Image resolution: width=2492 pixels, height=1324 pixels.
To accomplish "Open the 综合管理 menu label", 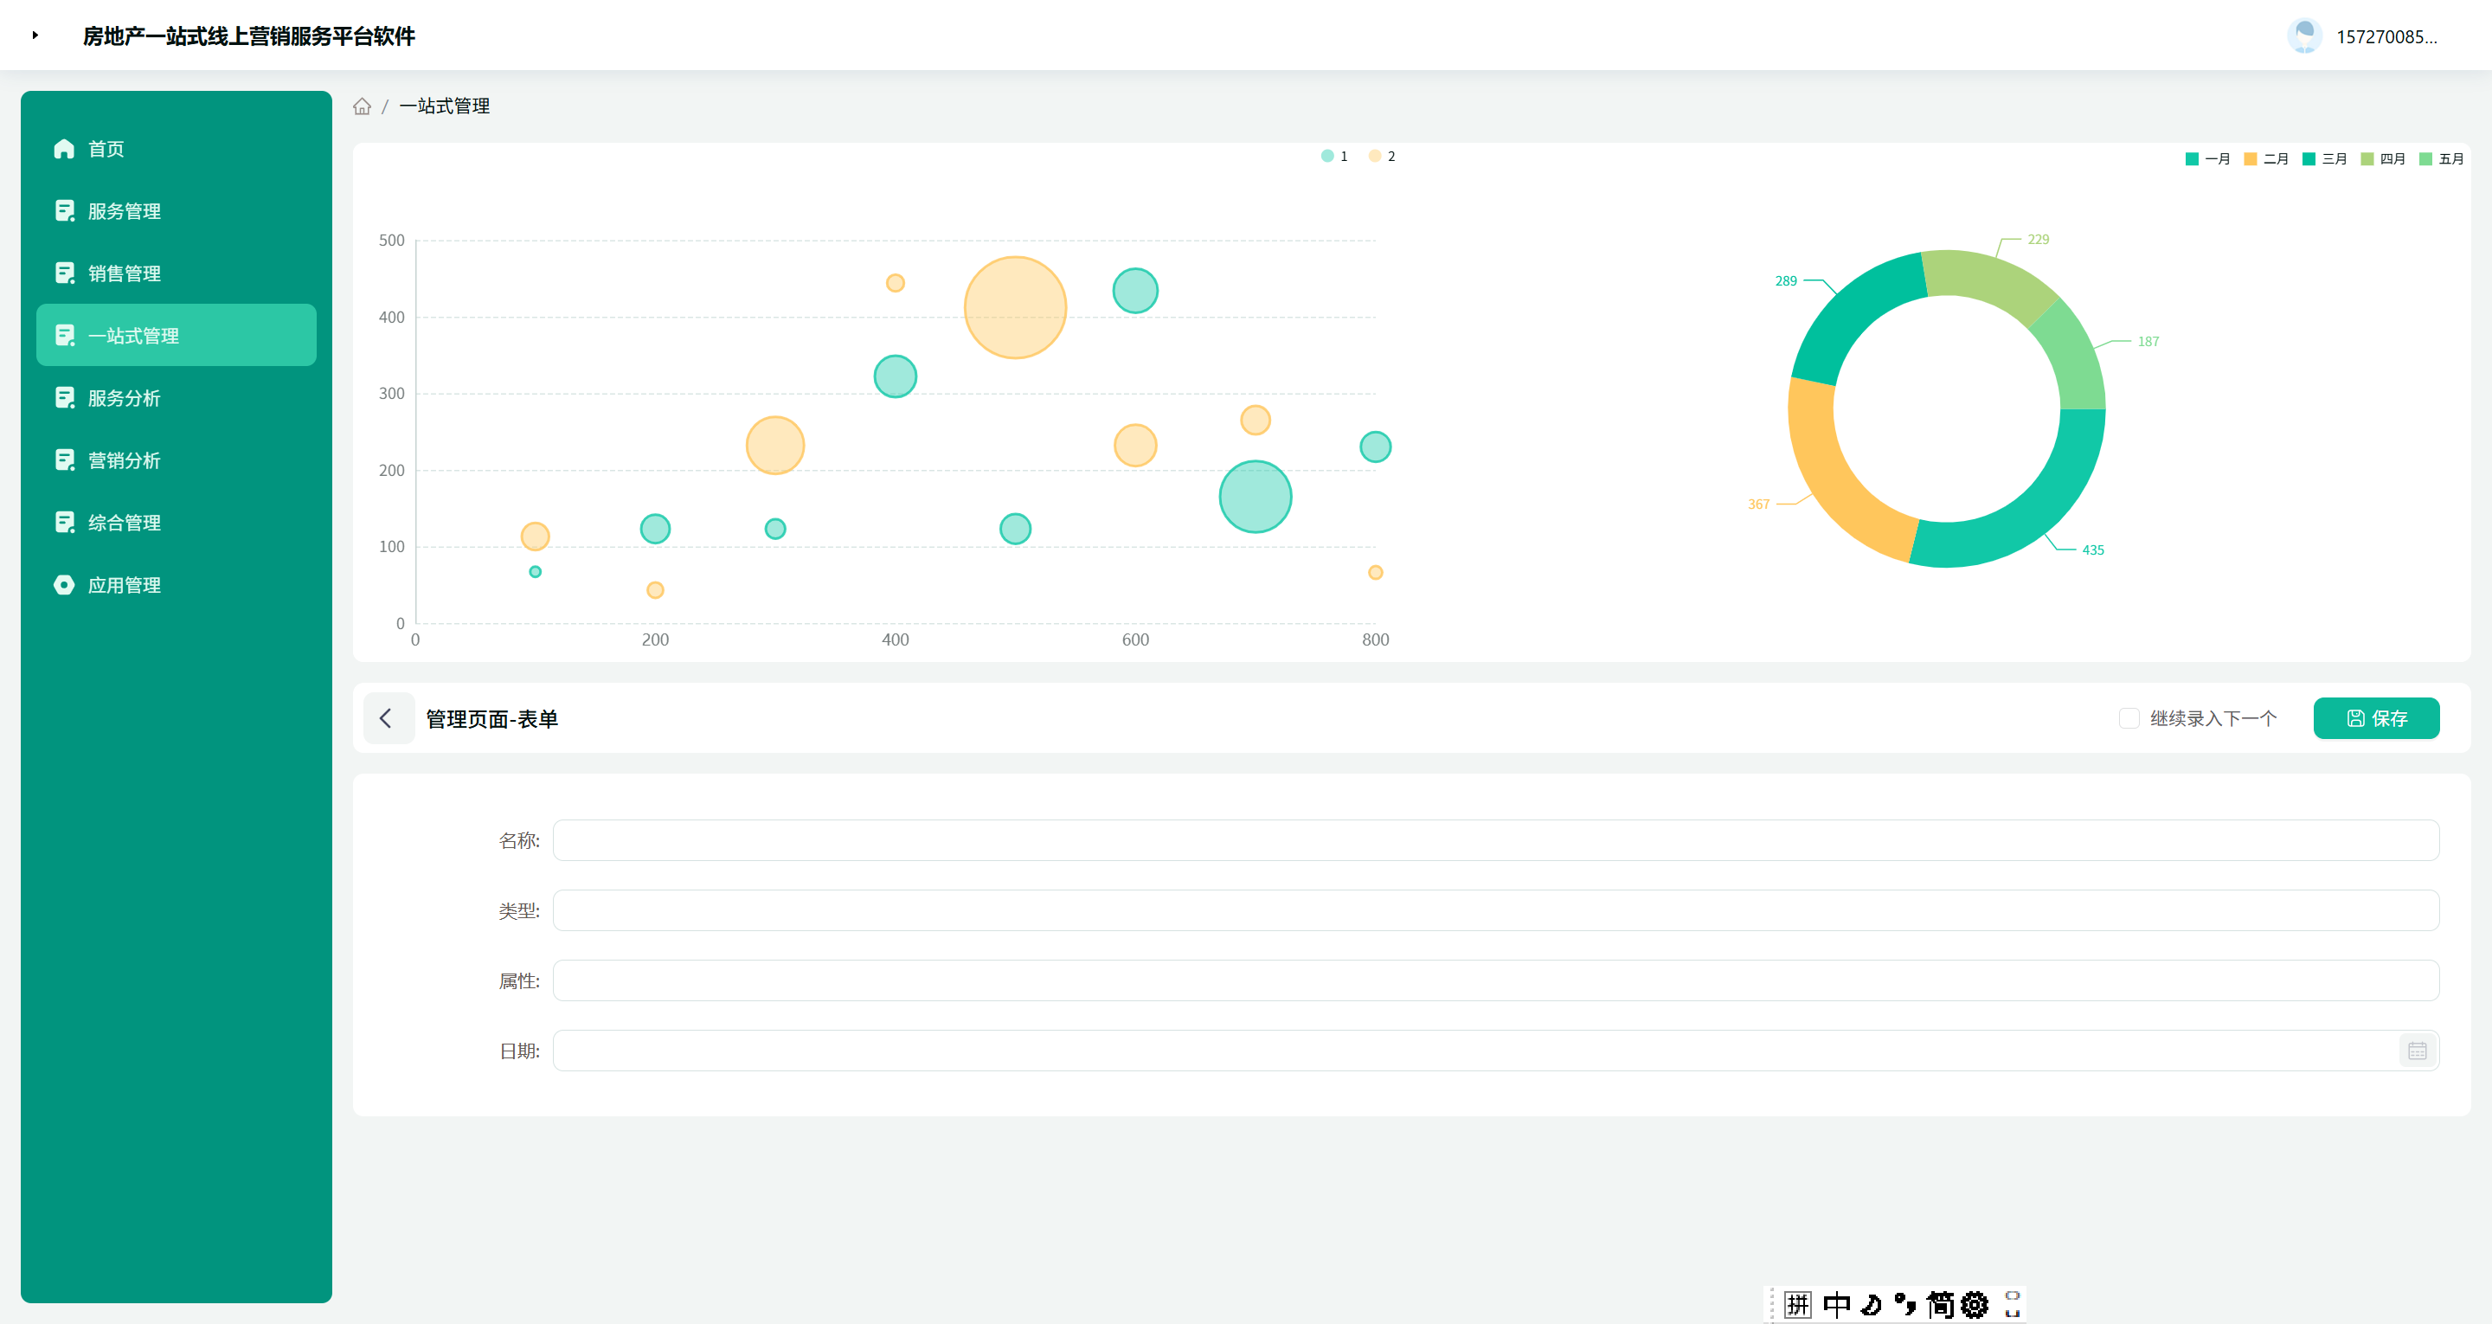I will coord(125,523).
